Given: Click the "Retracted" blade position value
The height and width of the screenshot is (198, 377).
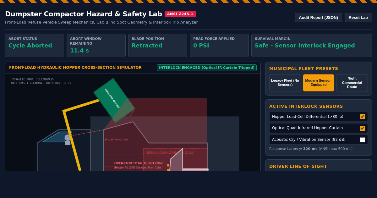Looking at the screenshot, I should click(147, 46).
